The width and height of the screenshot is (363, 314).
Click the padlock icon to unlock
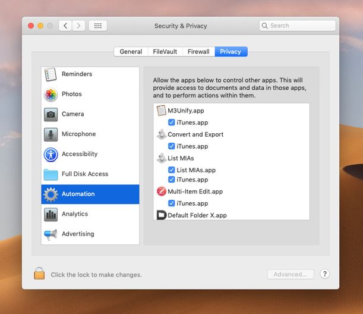[x=39, y=273]
